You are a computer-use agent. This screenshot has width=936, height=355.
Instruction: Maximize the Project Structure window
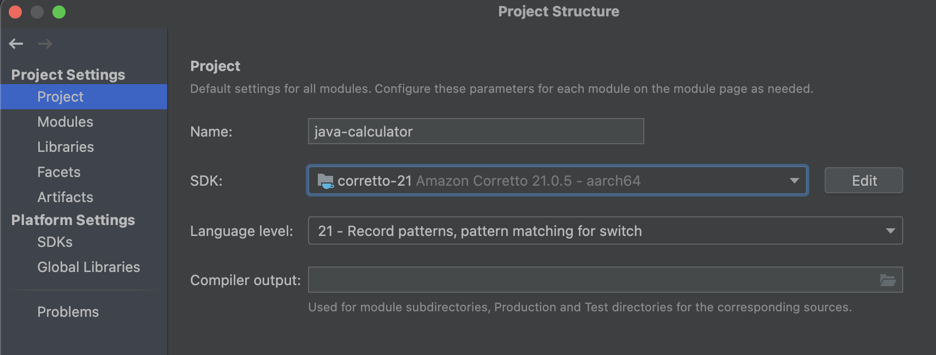(x=59, y=12)
